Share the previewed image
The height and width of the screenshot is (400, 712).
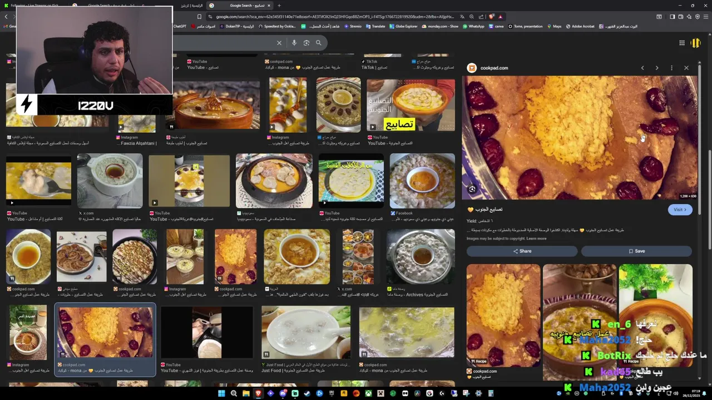click(522, 251)
